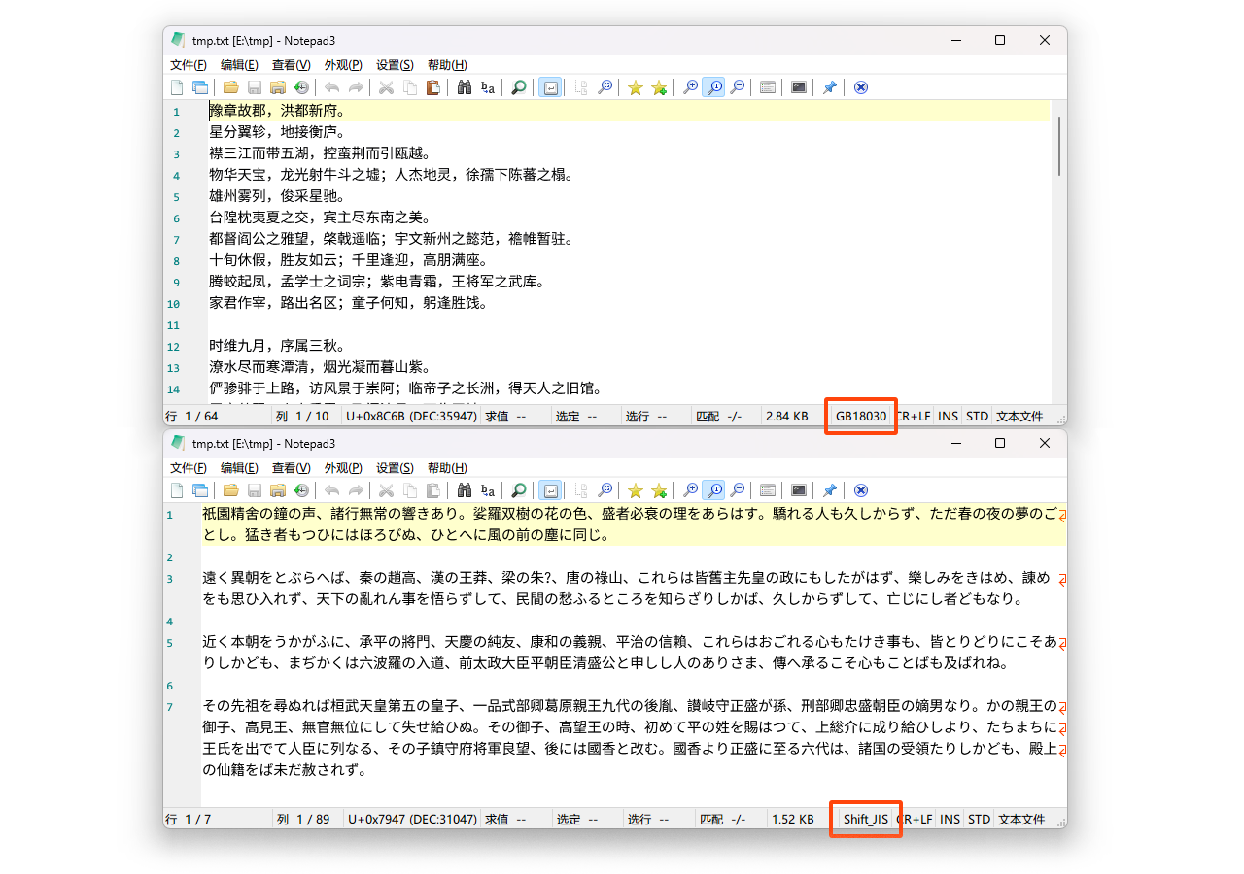Save tmp.txt with the Save icon
Viewport: 1244px width, 874px height.
coord(254,87)
